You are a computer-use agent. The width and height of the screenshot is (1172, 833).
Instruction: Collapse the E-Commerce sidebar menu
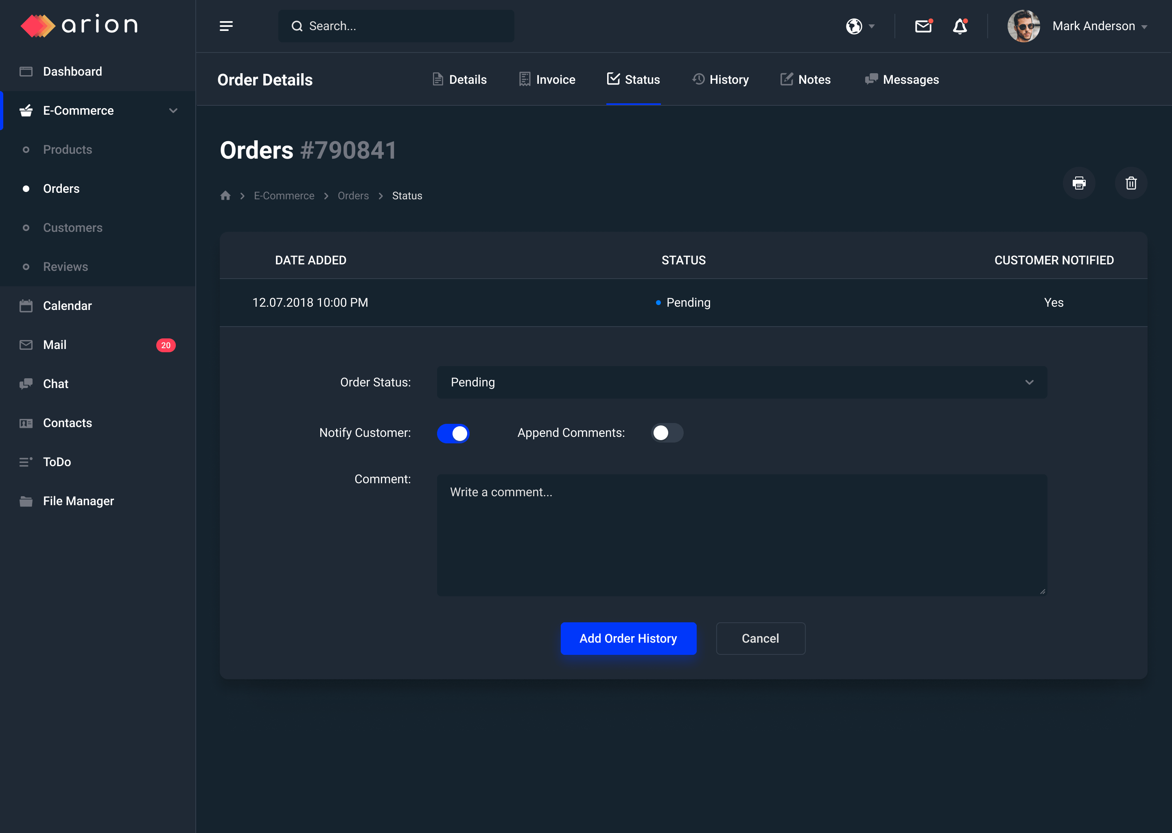(x=173, y=110)
